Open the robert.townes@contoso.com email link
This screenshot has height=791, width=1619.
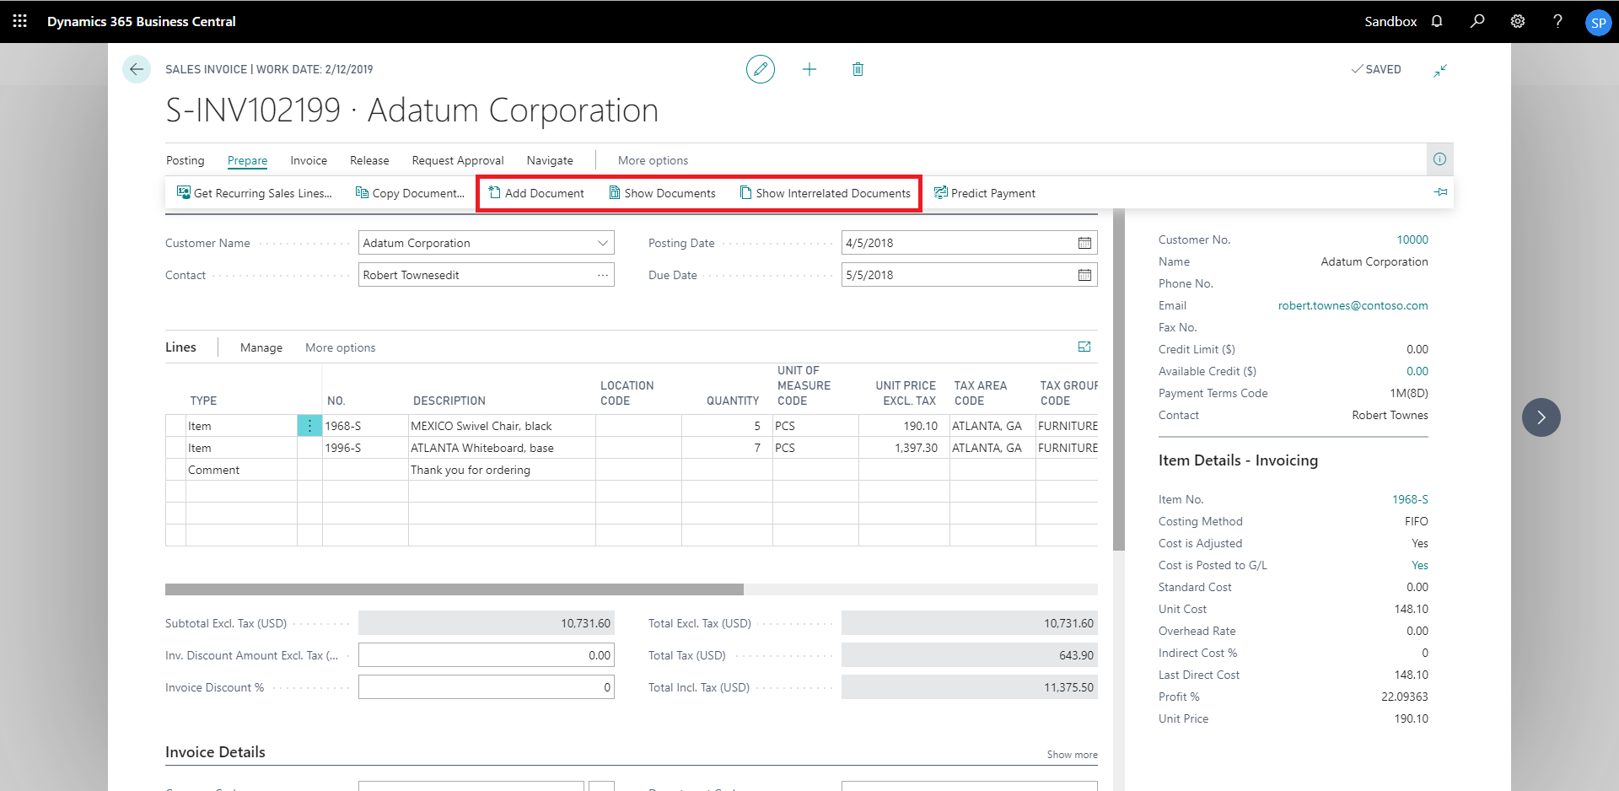pos(1353,305)
